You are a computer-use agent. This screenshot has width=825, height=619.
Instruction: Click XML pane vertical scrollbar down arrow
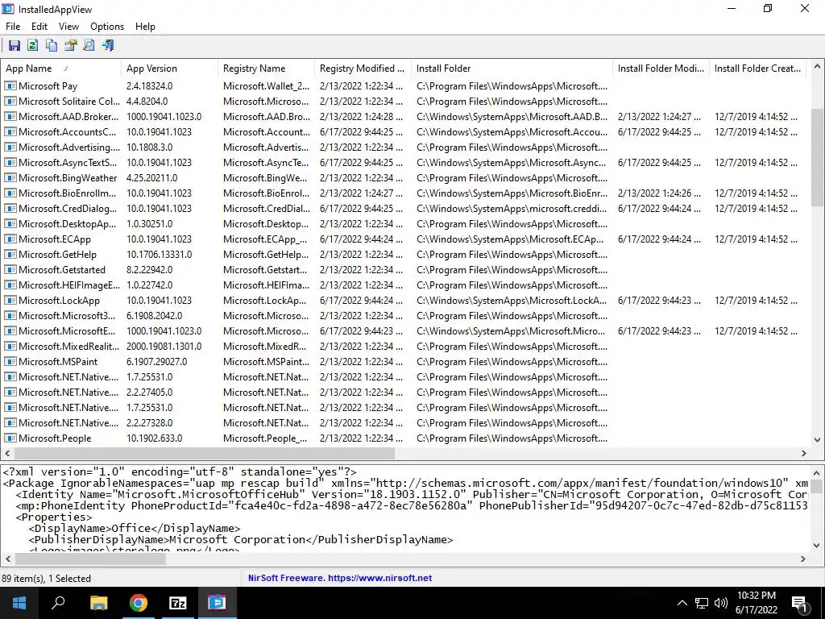[x=817, y=546]
